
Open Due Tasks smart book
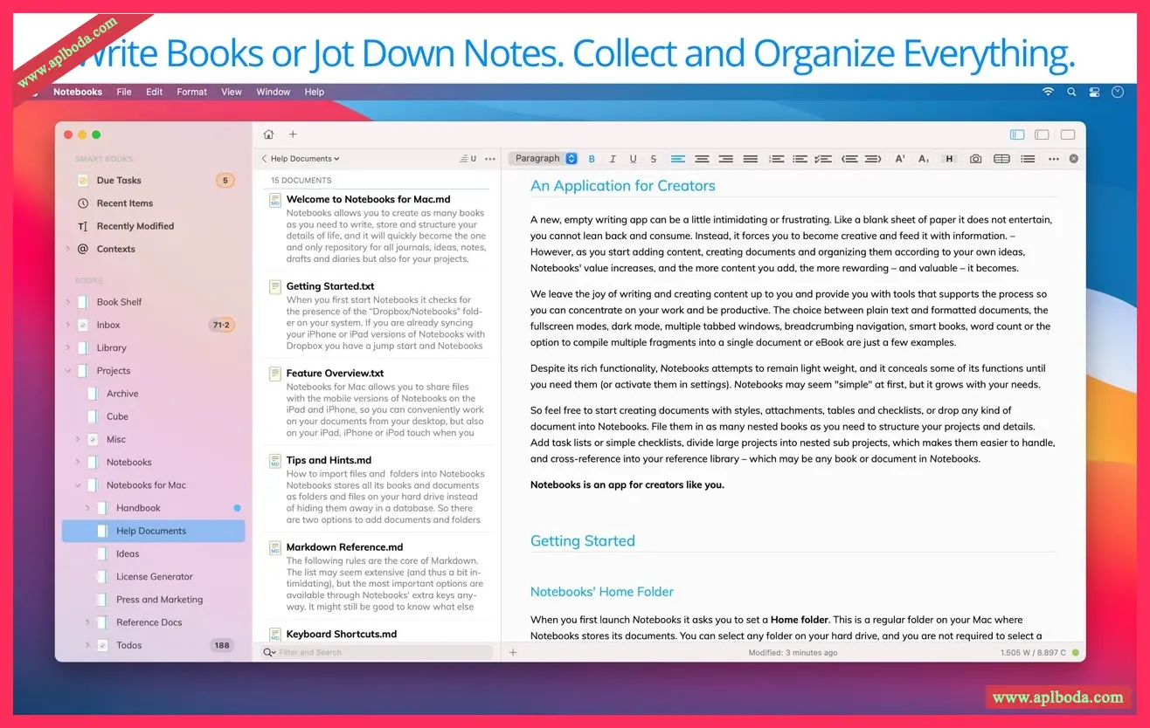(x=119, y=181)
